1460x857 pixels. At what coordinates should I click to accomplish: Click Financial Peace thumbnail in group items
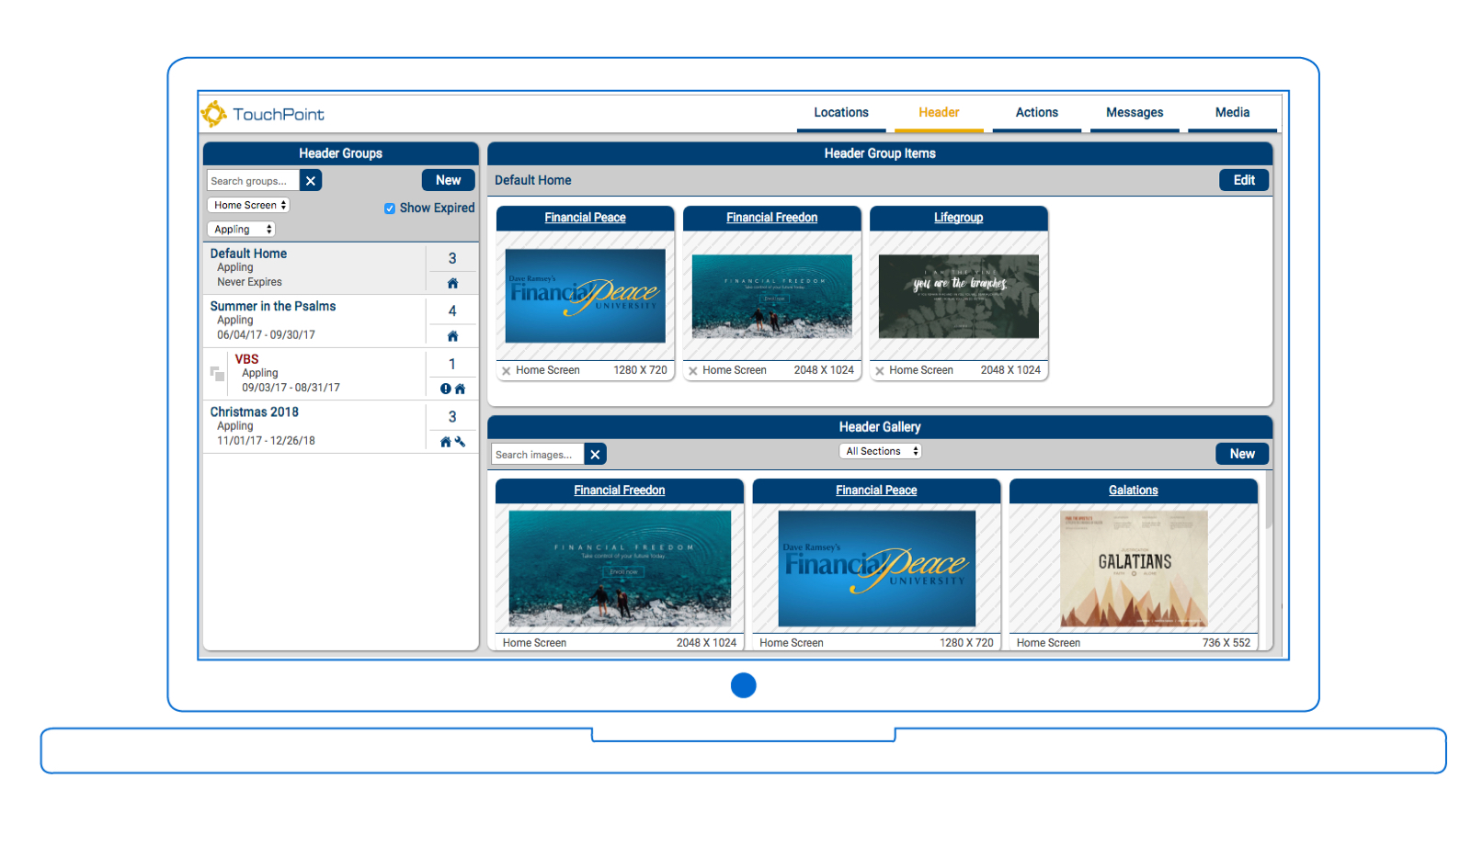click(585, 296)
